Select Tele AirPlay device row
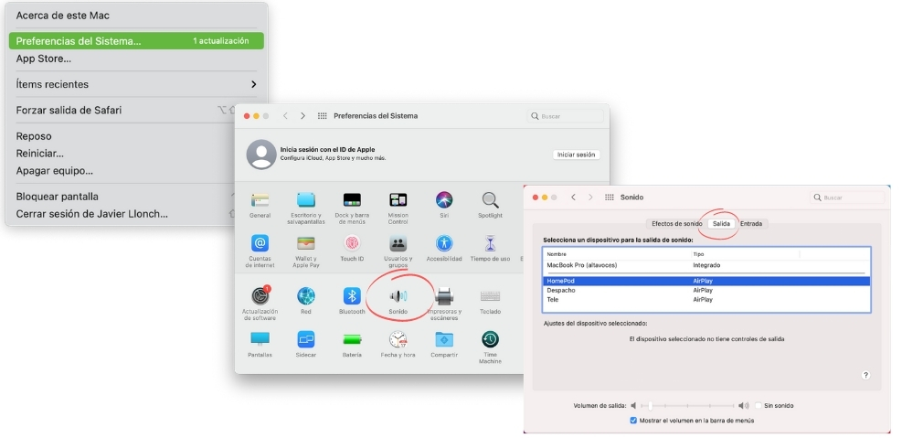This screenshot has height=438, width=923. point(706,300)
